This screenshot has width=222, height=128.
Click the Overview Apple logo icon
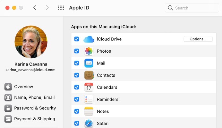point(8,87)
